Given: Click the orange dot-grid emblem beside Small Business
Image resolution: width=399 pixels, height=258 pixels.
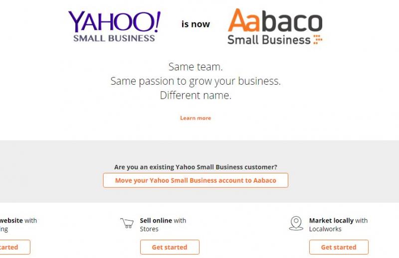Looking at the screenshot, I should click(318, 40).
